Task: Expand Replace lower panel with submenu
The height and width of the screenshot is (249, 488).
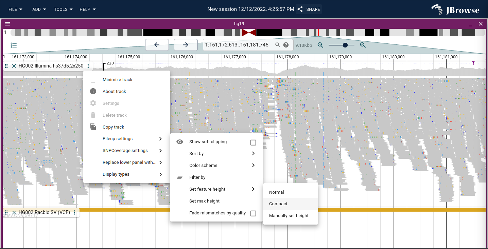Action: point(126,162)
